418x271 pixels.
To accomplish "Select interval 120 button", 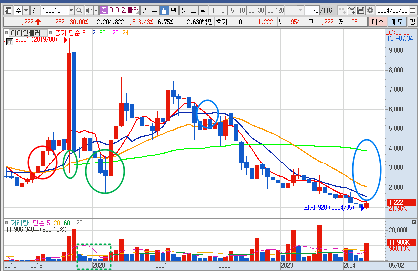I will [279, 10].
